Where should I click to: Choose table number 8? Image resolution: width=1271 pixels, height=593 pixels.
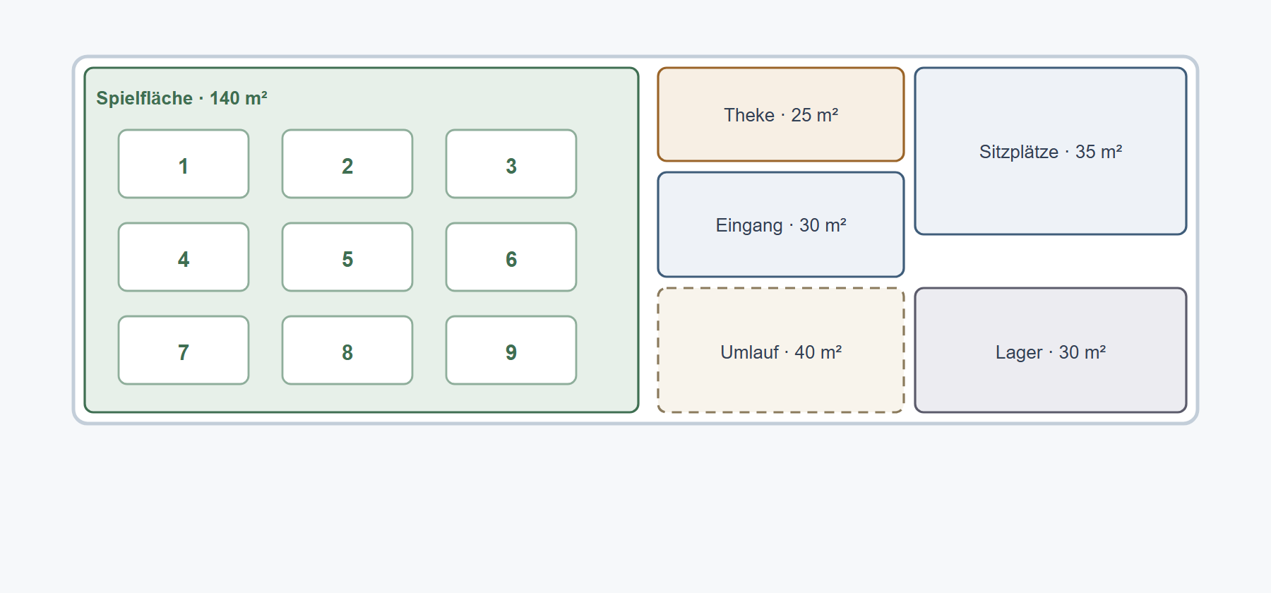(347, 350)
